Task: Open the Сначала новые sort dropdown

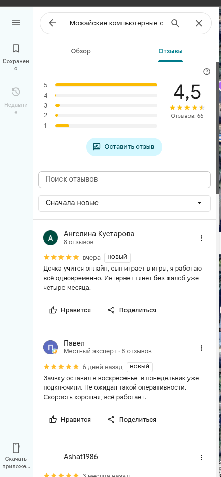Action: 124,203
